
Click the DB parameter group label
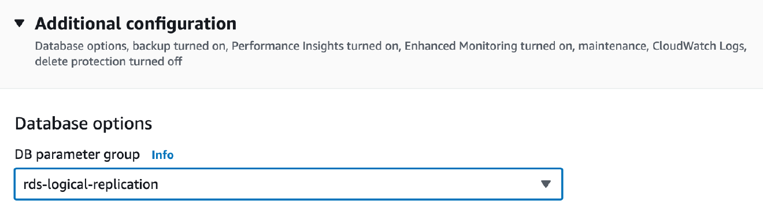click(77, 155)
